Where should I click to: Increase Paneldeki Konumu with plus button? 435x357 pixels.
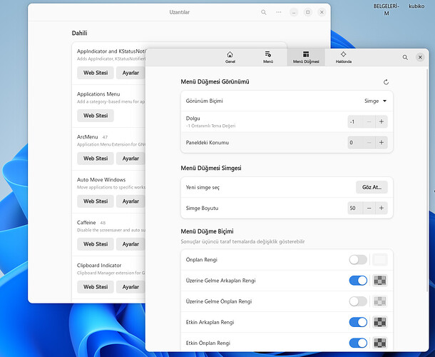(382, 143)
